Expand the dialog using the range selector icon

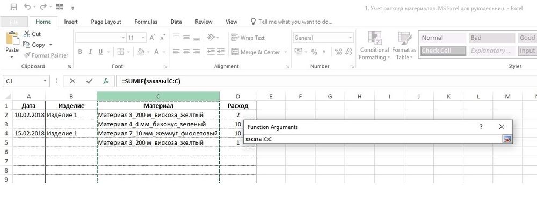pyautogui.click(x=506, y=139)
